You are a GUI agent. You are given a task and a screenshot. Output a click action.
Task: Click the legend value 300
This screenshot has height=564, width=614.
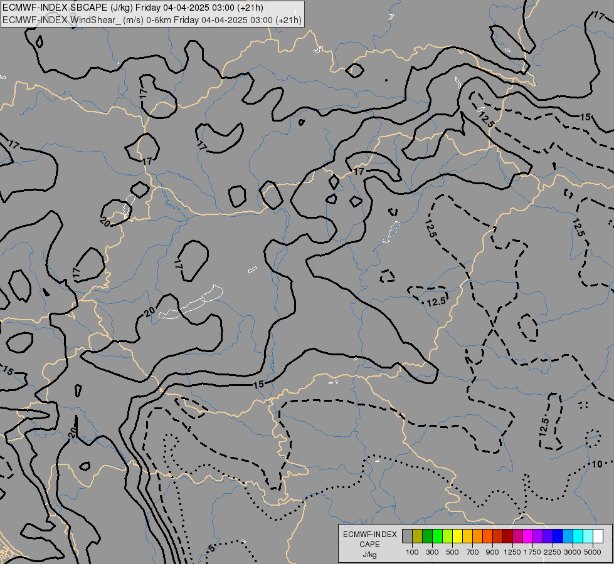click(432, 552)
